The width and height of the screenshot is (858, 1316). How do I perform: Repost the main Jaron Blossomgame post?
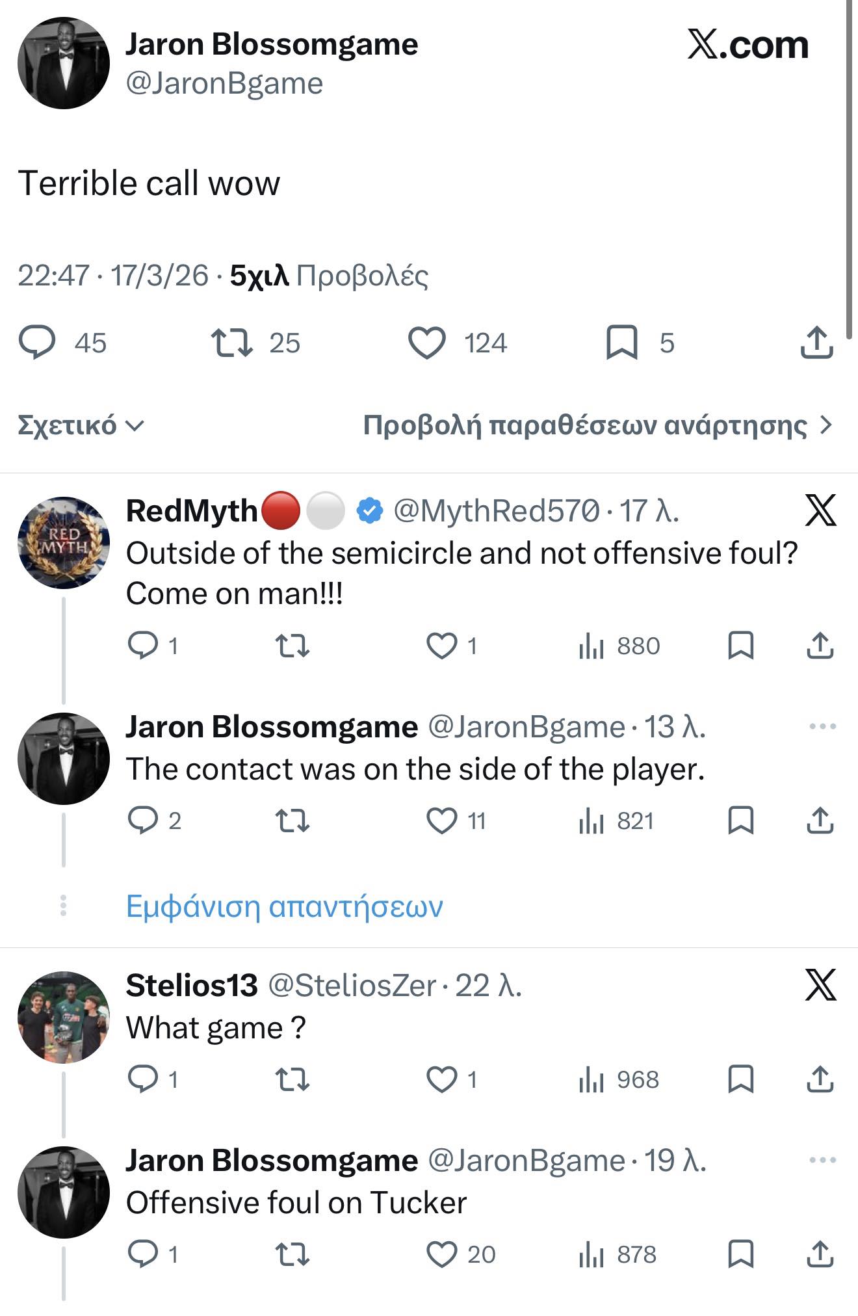coord(232,343)
